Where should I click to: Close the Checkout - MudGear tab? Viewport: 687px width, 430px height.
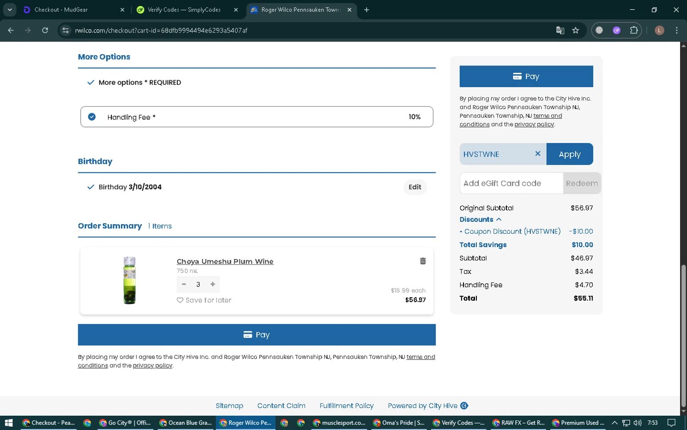click(x=122, y=10)
